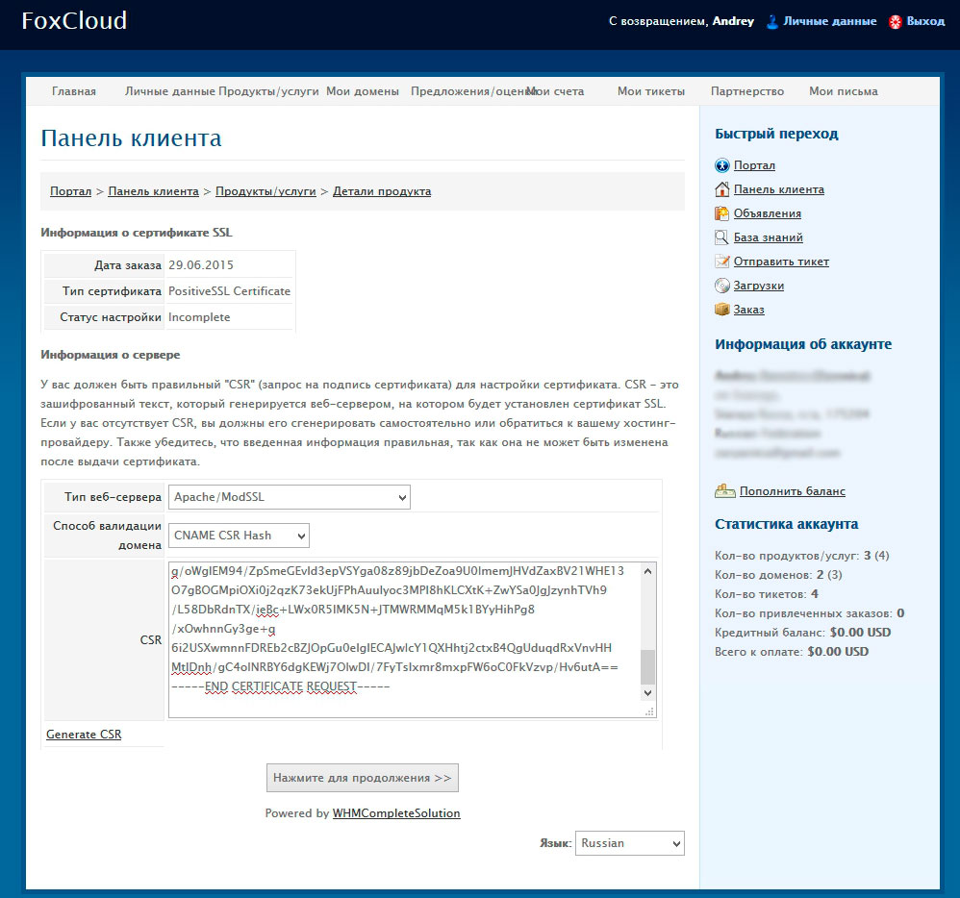Click the Детали продукта breadcrumb link
960x898 pixels.
coord(382,191)
